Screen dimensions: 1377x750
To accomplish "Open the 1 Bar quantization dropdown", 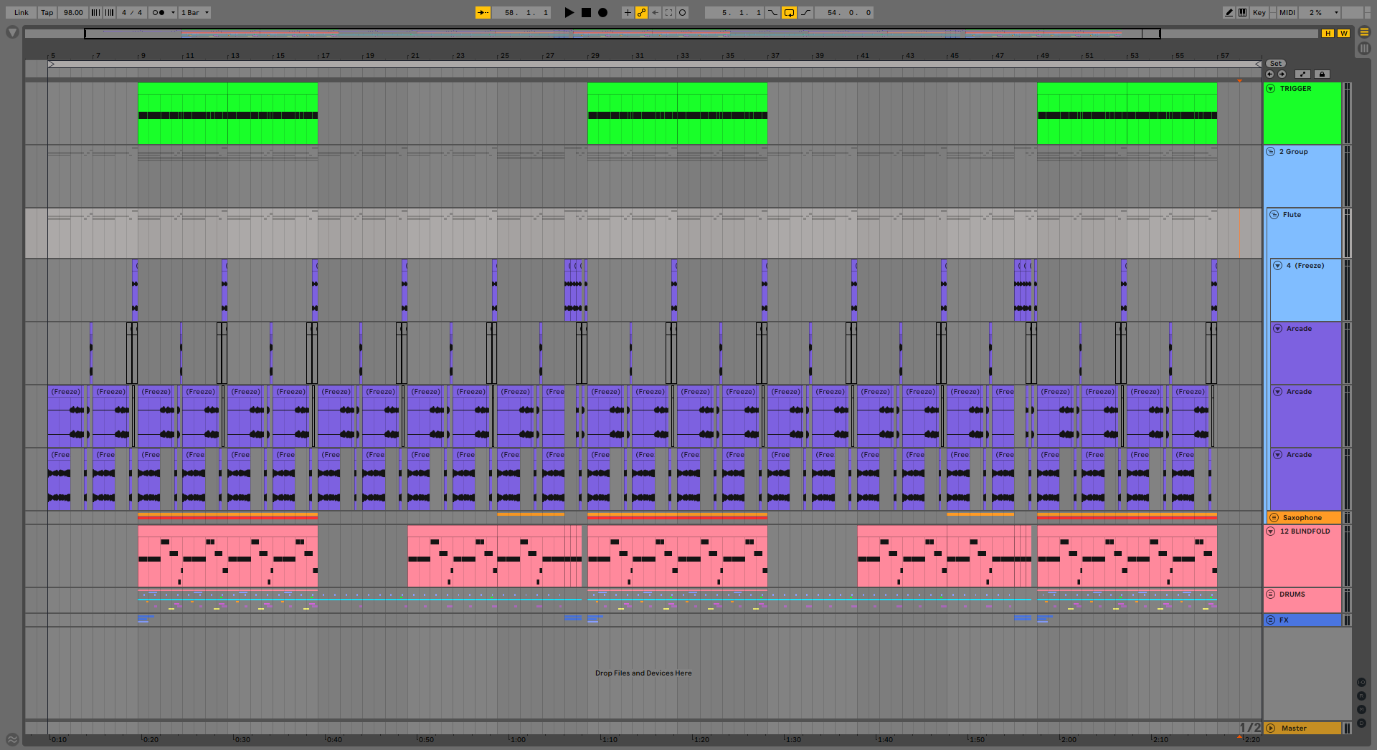I will pyautogui.click(x=194, y=12).
